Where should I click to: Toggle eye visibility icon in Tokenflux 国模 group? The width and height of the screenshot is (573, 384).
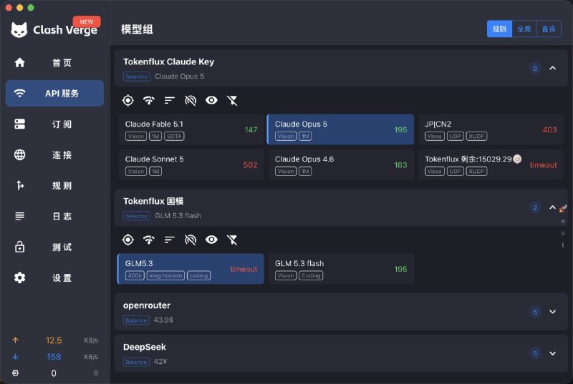(211, 240)
